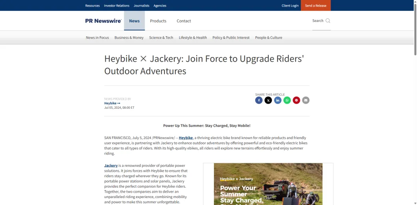Share article on Facebook icon

259,100
